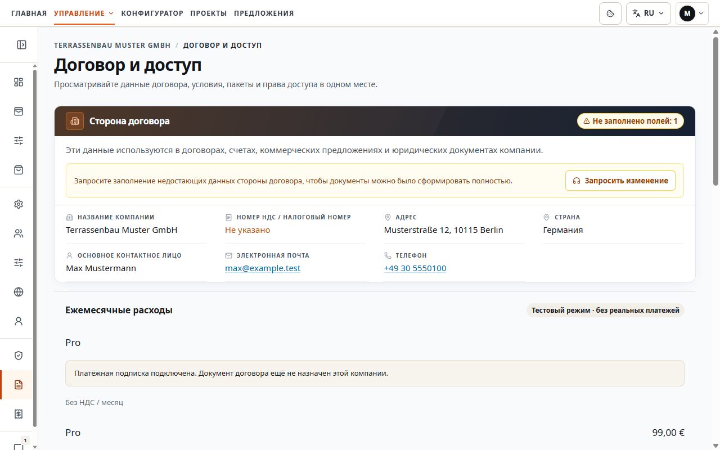The image size is (720, 450).
Task: Click the Не заполнено полей: 1 badge
Action: pyautogui.click(x=631, y=121)
